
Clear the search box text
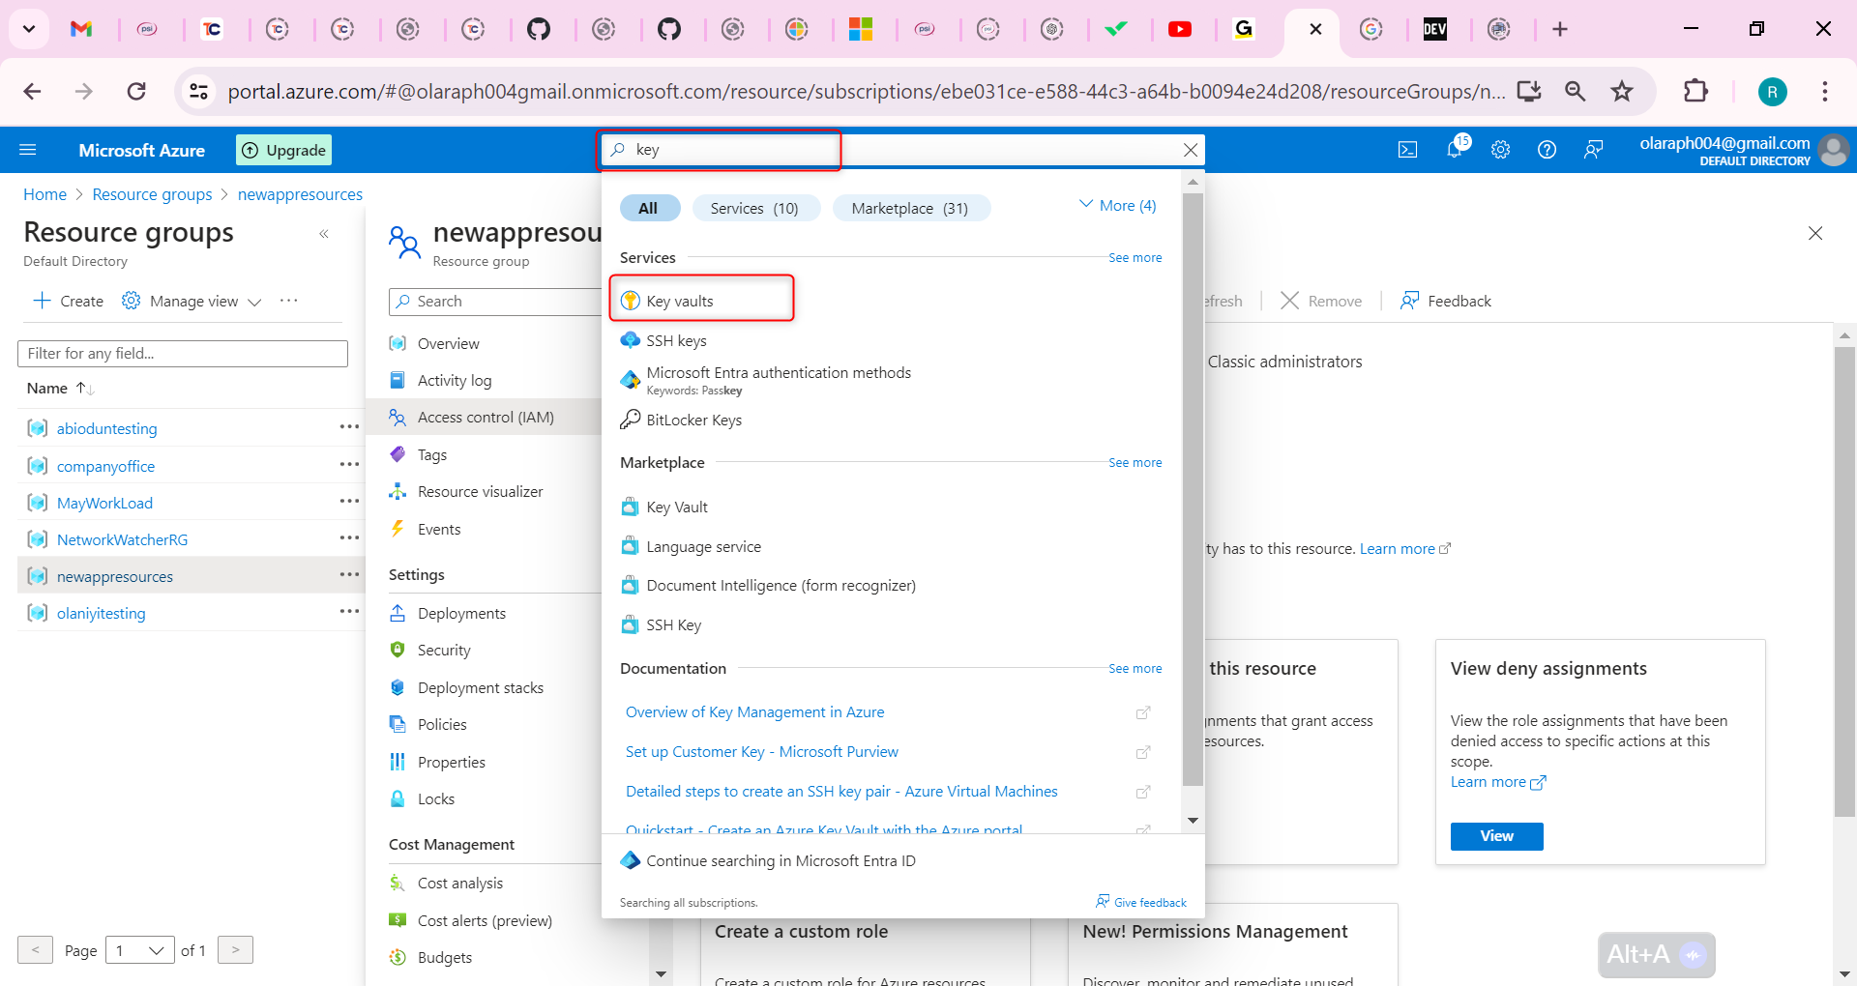click(1191, 150)
